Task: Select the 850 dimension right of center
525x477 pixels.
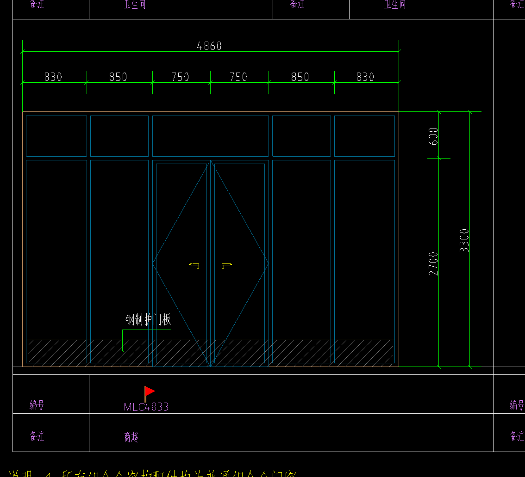Action: pos(300,77)
